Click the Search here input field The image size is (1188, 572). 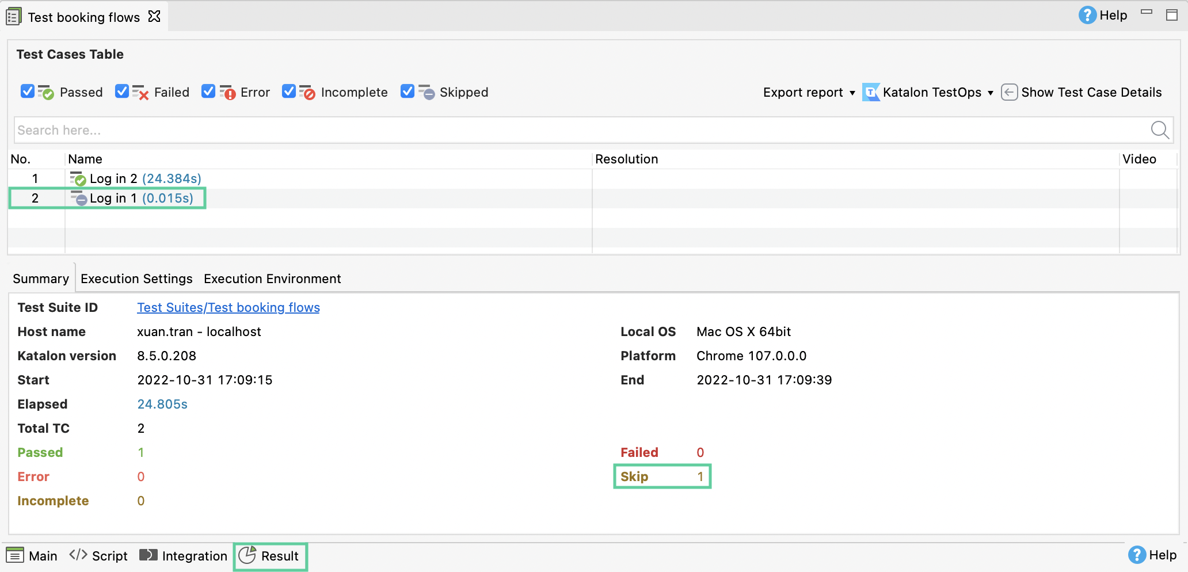[576, 131]
